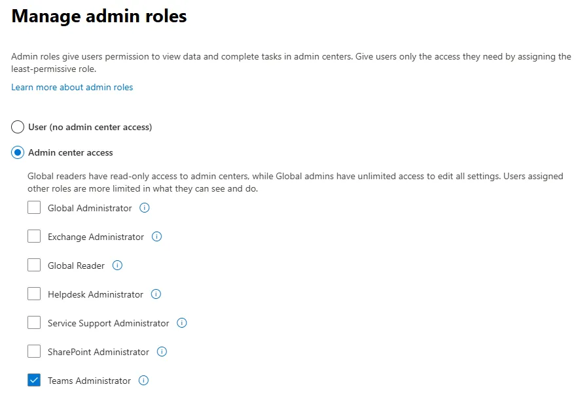Select User (no admin center access) option
This screenshot has width=576, height=395.
click(18, 127)
